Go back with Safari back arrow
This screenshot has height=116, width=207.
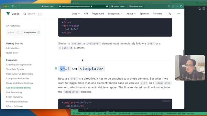coord(19,6)
